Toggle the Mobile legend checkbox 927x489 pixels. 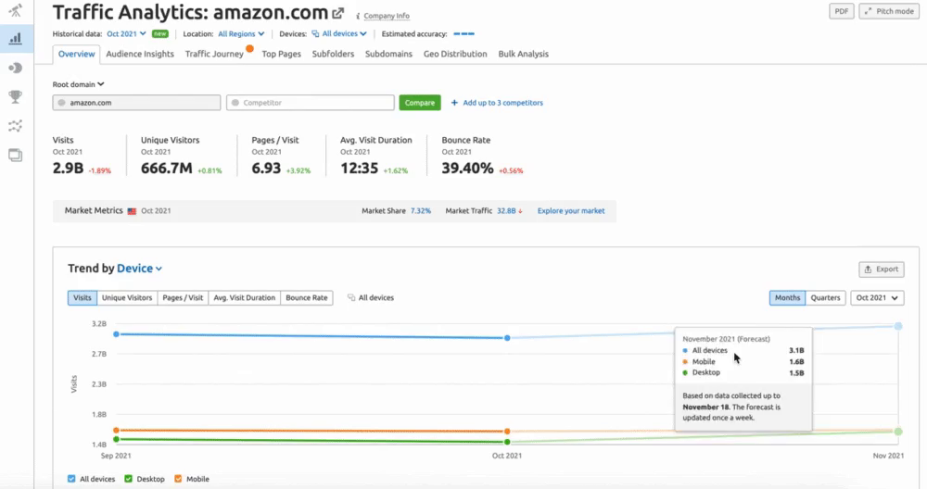tap(179, 479)
